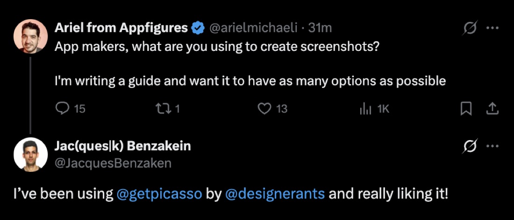Image resolution: width=514 pixels, height=220 pixels.
Task: Click the @arielmichaeli handle
Action: click(253, 28)
